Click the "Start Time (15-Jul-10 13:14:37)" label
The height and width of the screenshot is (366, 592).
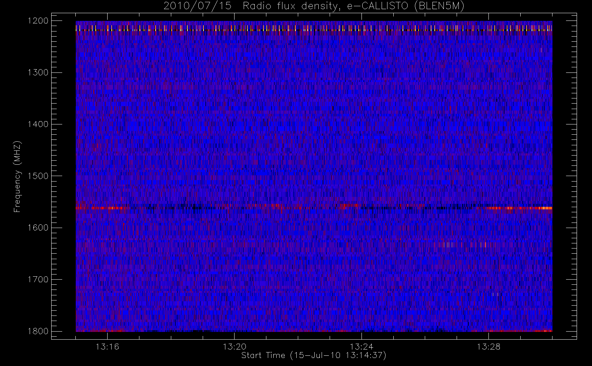point(314,355)
